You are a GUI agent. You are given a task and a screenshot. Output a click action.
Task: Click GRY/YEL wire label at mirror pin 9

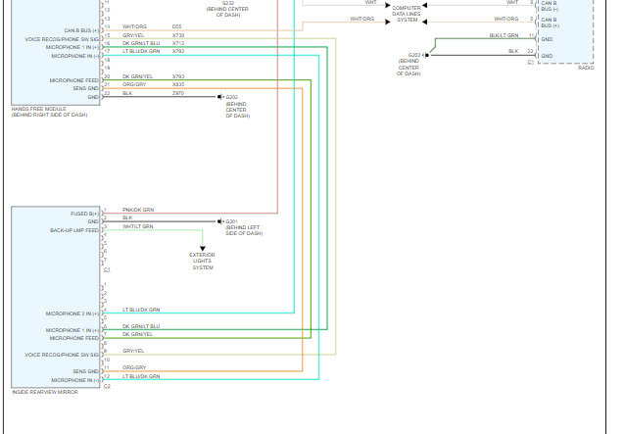coord(133,351)
